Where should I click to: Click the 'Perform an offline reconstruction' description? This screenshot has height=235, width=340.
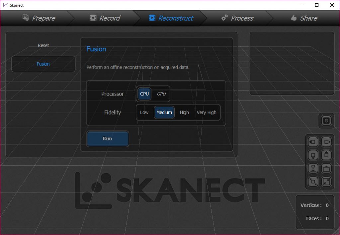(138, 67)
